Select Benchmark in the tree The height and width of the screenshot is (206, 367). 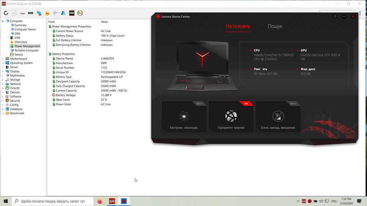(17, 113)
